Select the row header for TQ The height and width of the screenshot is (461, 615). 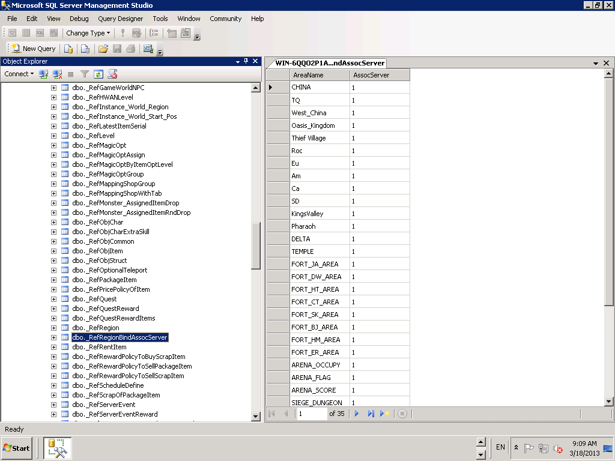click(x=278, y=100)
